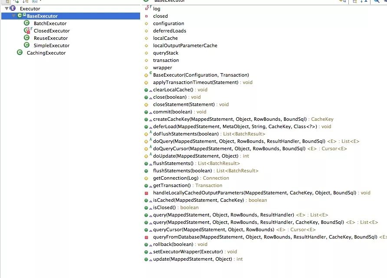Select the query method with CacheKey parameter
Viewport: 387px width, 278px height.
[x=266, y=222]
